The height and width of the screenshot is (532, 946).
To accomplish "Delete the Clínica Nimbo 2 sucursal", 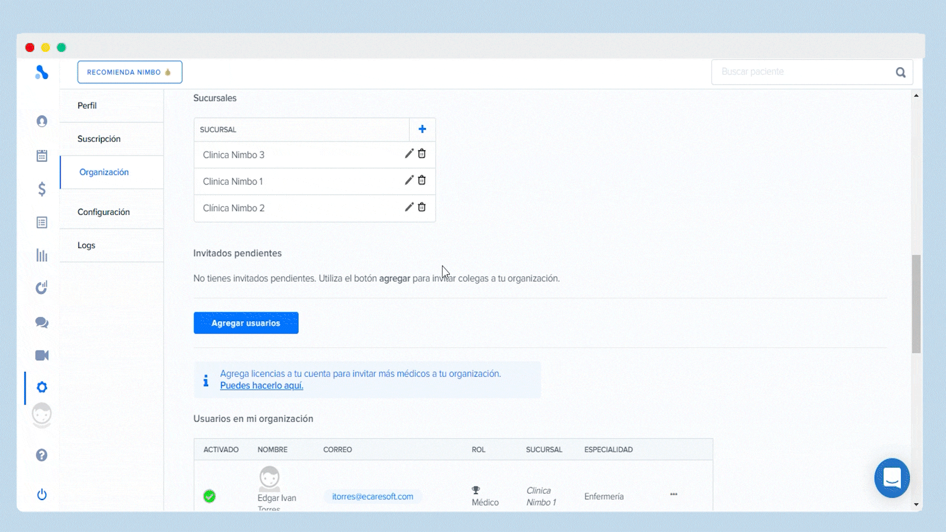I will (422, 207).
